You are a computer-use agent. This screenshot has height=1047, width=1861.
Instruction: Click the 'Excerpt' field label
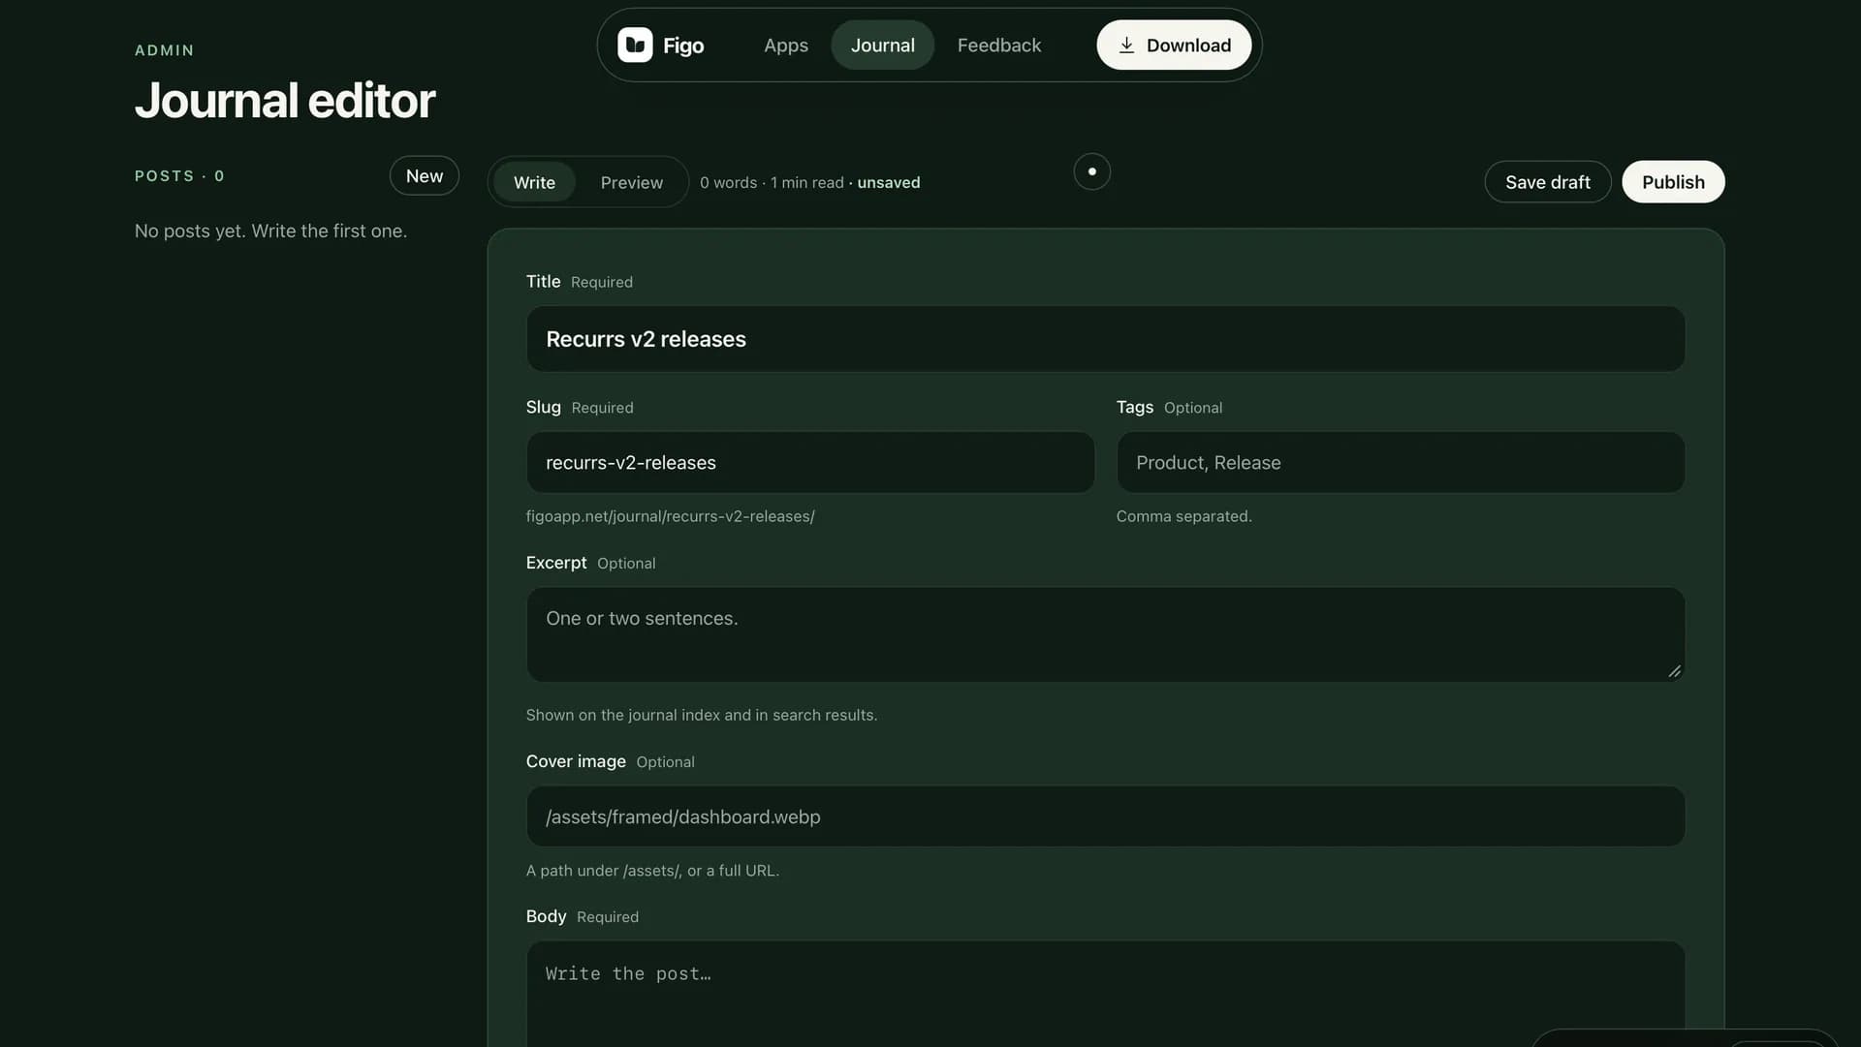point(556,563)
